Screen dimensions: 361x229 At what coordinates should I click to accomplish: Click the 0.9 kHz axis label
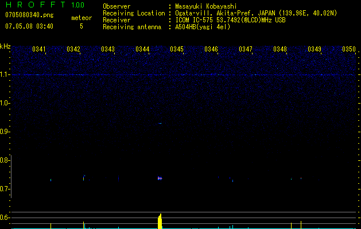4,132
